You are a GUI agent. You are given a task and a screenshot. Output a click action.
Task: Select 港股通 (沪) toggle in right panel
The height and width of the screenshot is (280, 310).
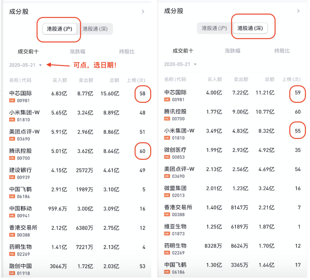click(214, 28)
